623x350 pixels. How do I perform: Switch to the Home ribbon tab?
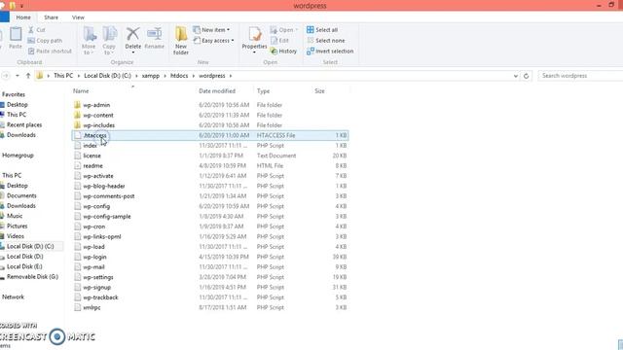coord(23,17)
